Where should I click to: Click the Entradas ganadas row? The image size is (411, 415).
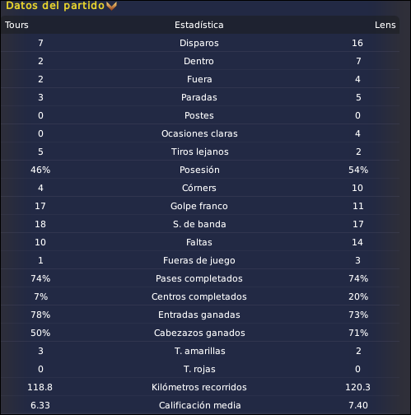pyautogui.click(x=200, y=315)
